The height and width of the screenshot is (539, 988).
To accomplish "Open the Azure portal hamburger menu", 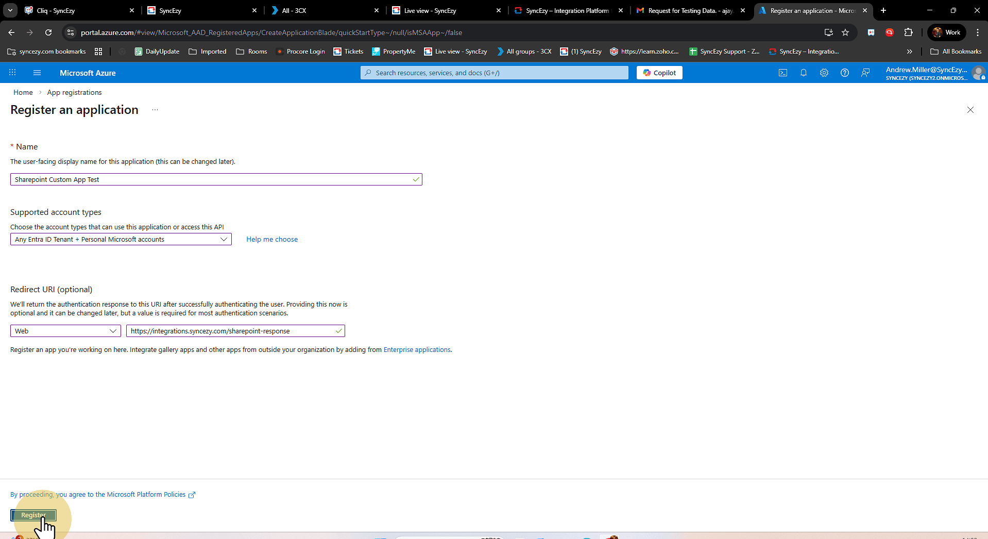I will [x=37, y=73].
